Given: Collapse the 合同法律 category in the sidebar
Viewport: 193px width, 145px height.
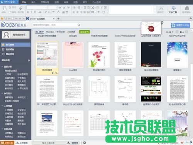Looking at the screenshot, I should tap(2, 129).
